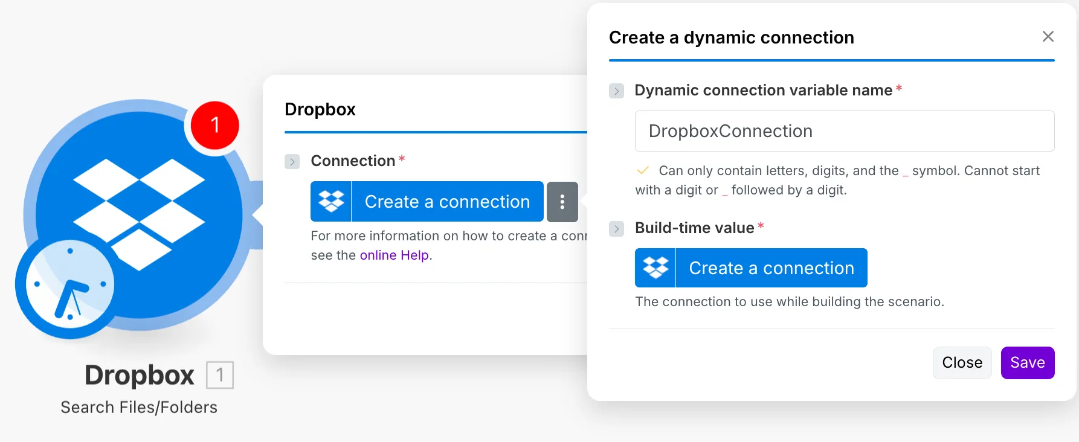Click the Dropbox panel heading
Image resolution: width=1079 pixels, height=442 pixels.
tap(320, 109)
